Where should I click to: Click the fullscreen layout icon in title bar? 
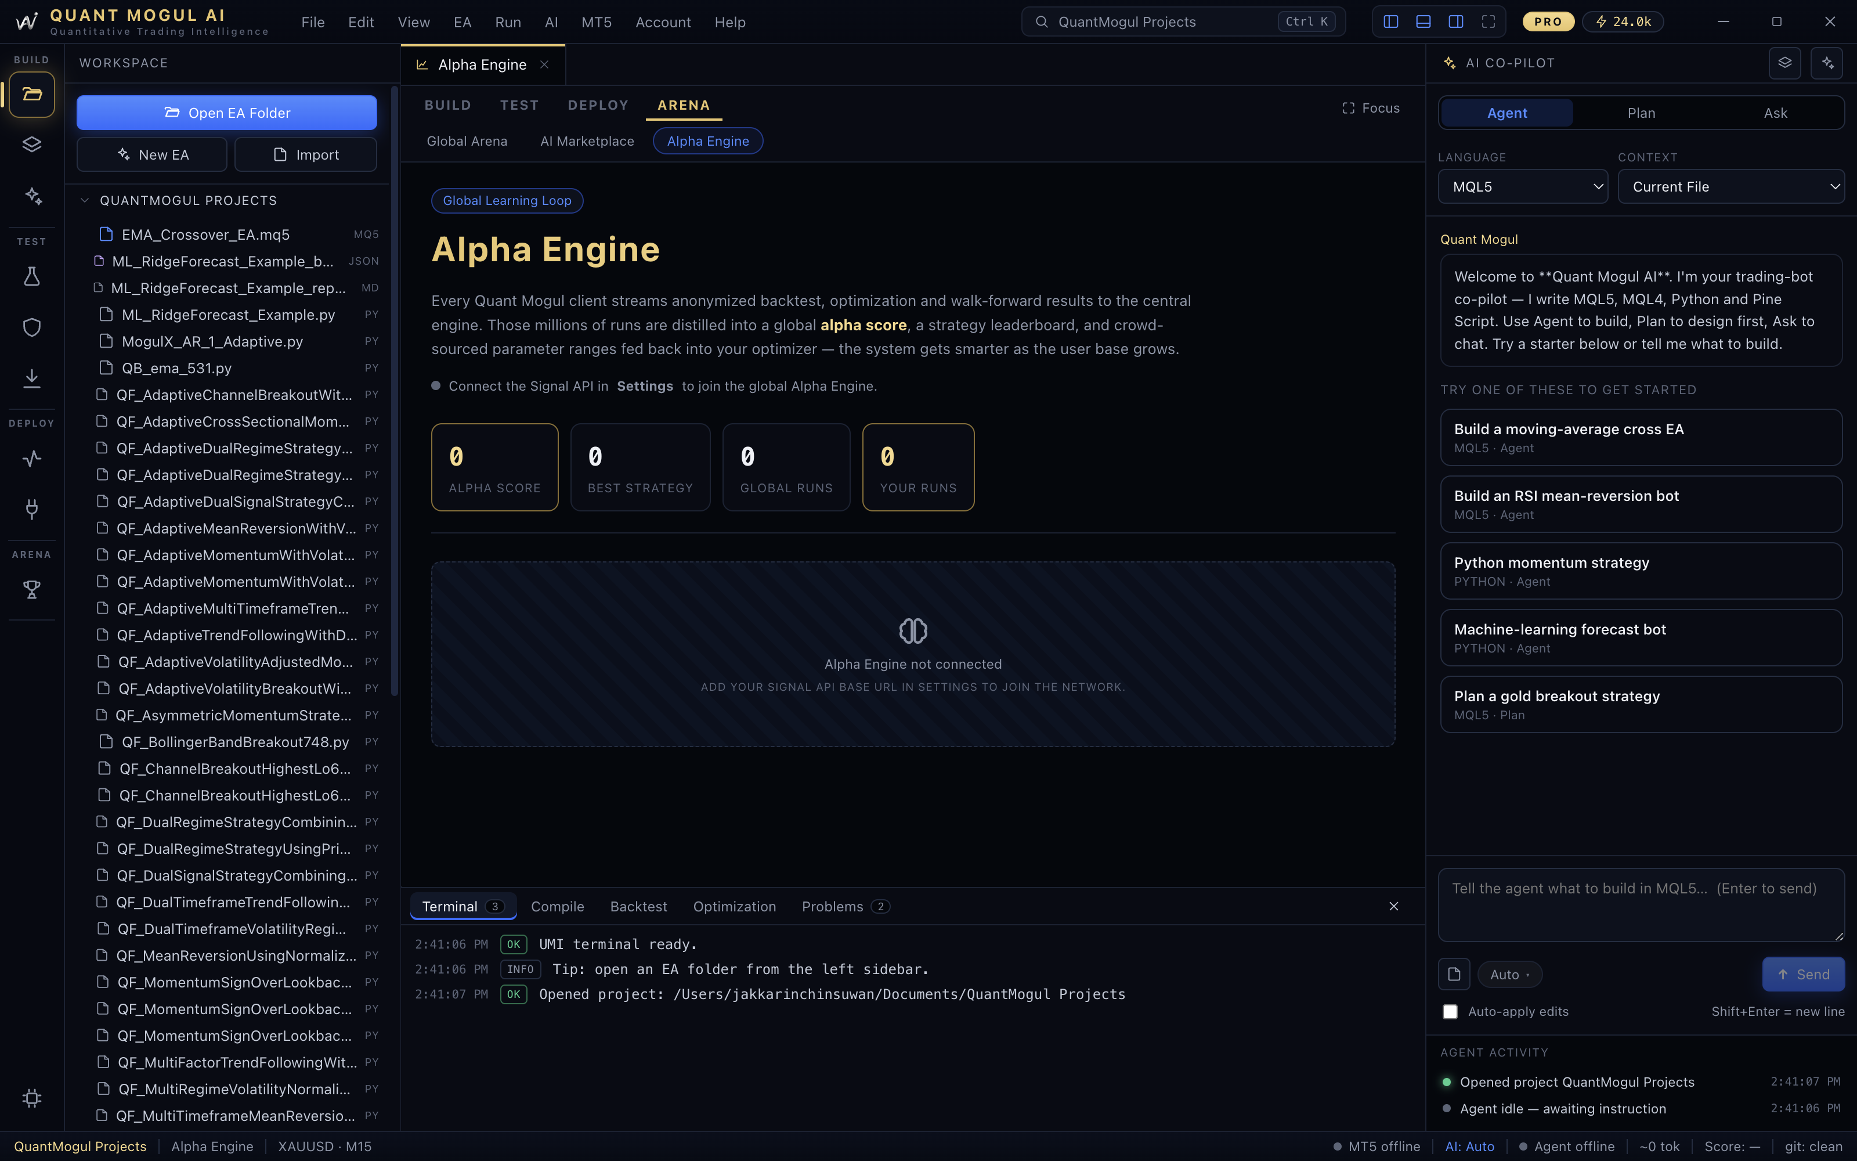(1489, 21)
